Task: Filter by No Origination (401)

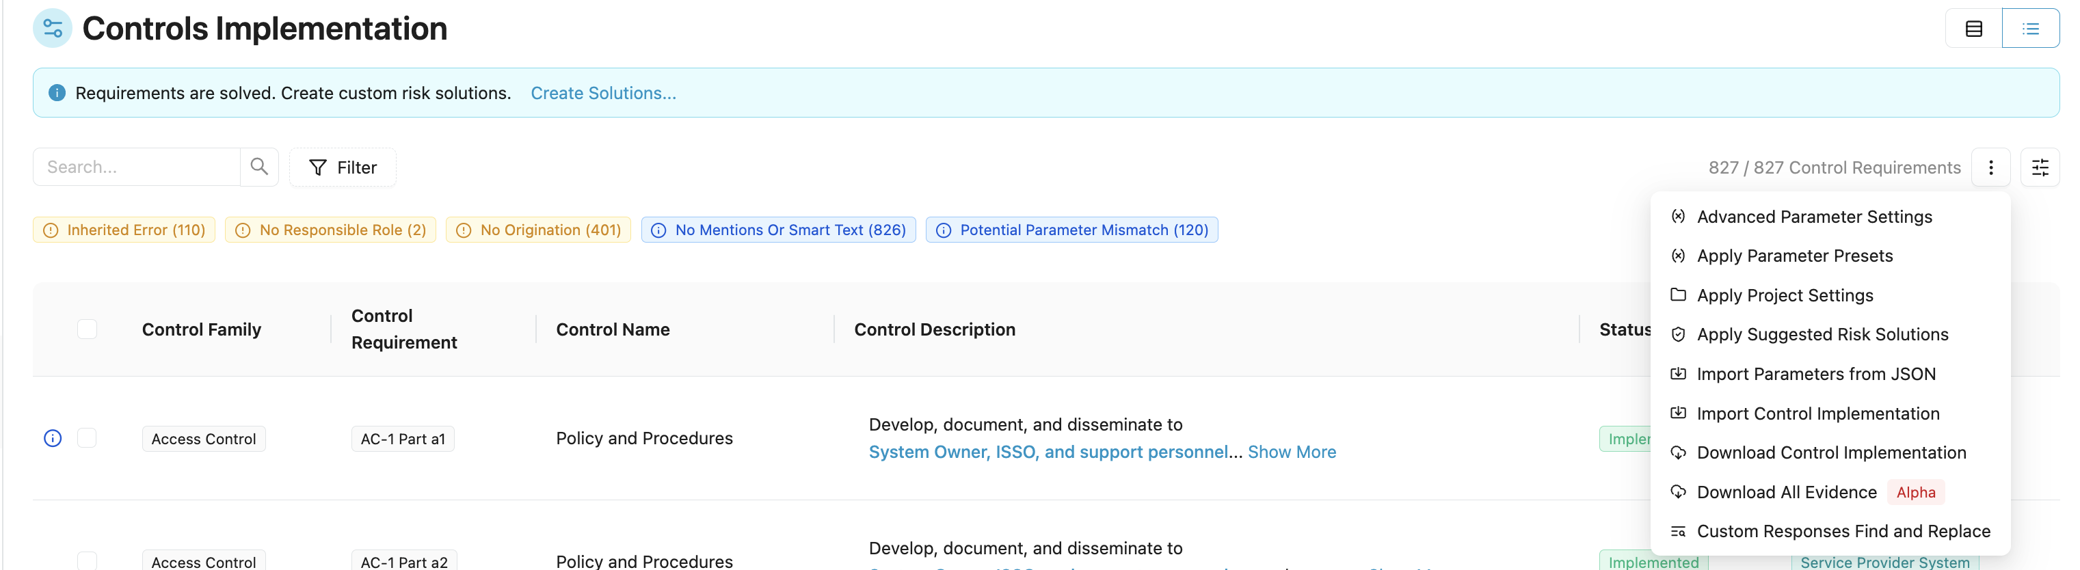Action: click(x=537, y=230)
